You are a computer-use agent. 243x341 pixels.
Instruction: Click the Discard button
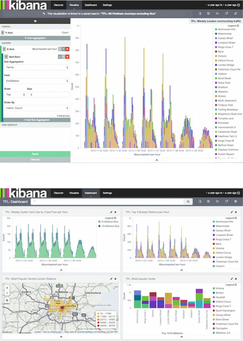tap(35, 160)
